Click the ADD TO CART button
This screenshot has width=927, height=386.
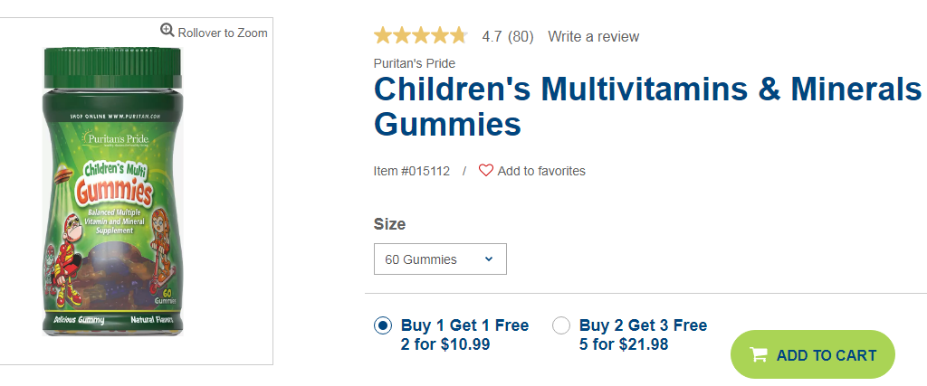pyautogui.click(x=813, y=354)
